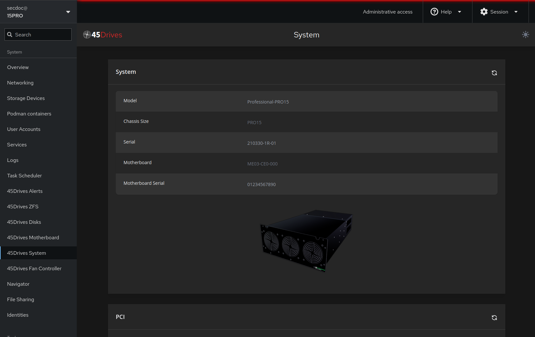Open 45Drives Disks page

point(38,222)
